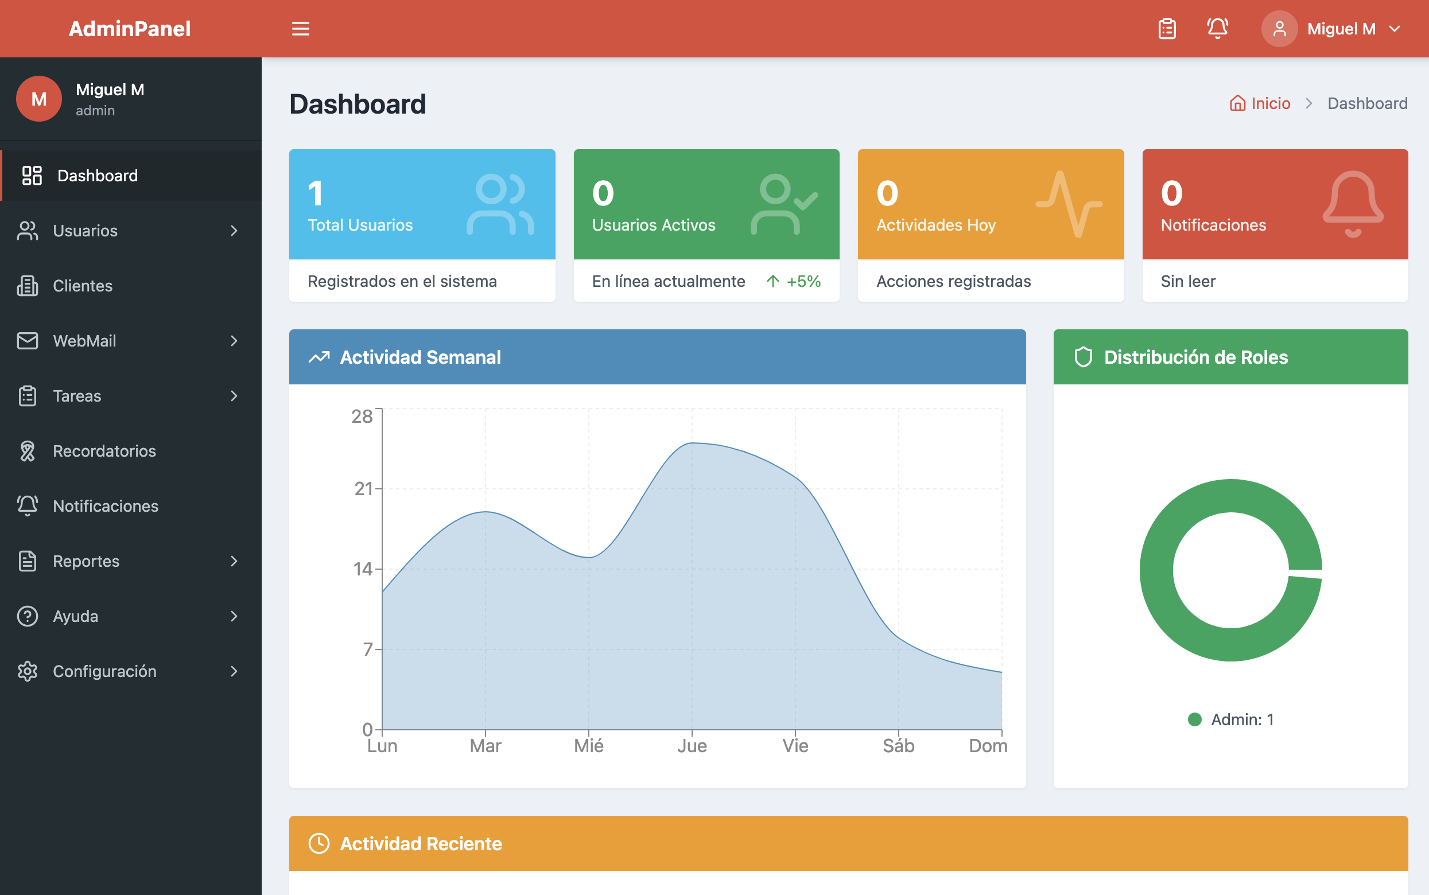Click 'admin' role text under Miguel M
1429x895 pixels.
(95, 111)
